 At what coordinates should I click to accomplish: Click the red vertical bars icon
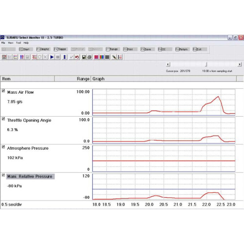tap(96, 57)
